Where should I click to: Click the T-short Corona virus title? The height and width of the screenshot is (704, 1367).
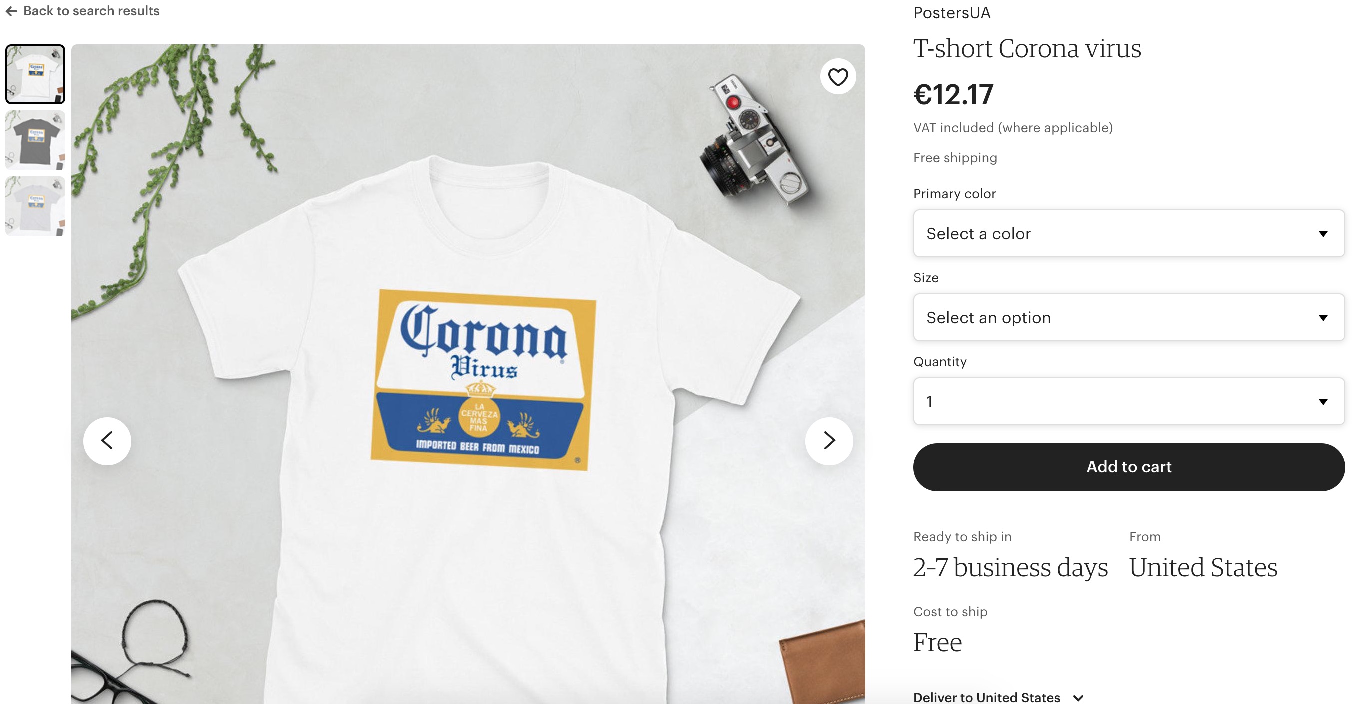pos(1027,49)
